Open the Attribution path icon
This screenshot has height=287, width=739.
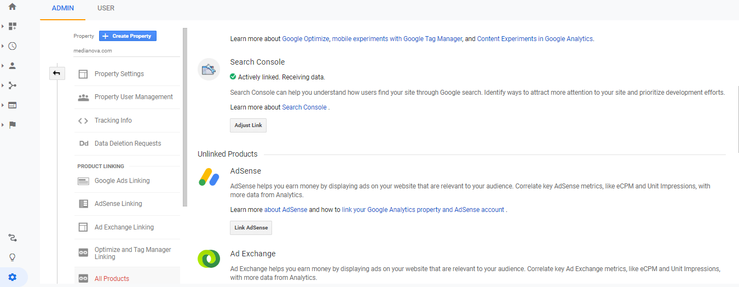12,238
